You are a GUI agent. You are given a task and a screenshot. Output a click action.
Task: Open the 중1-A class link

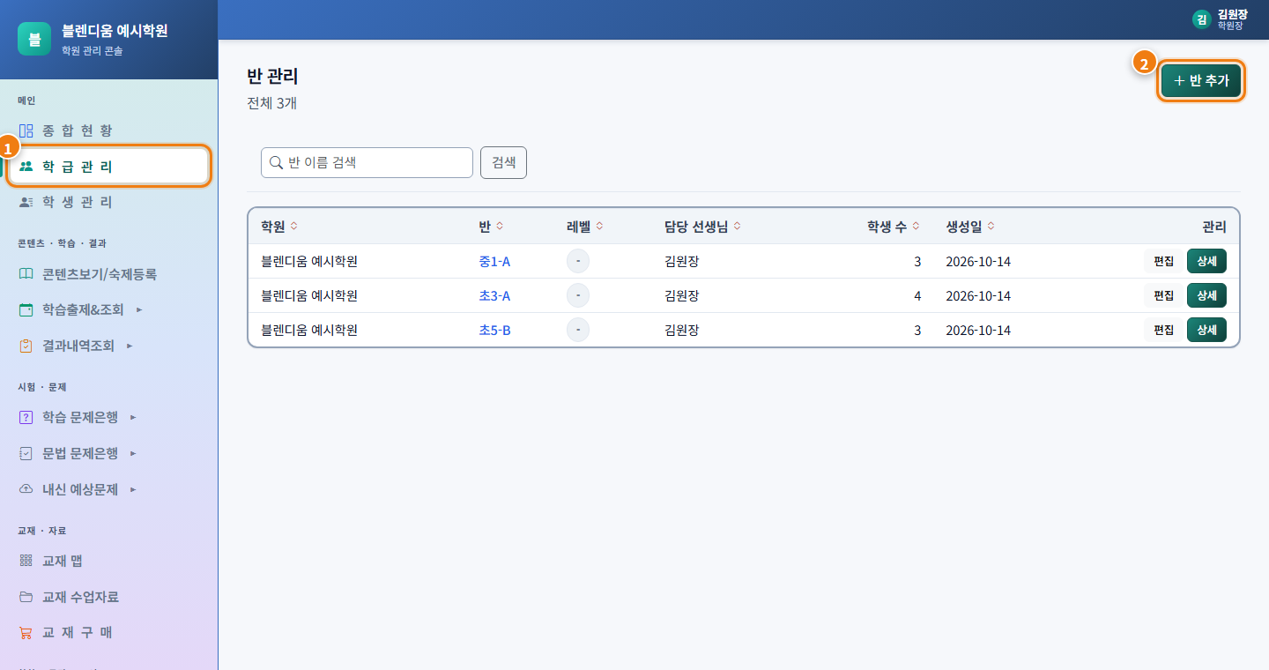click(494, 262)
